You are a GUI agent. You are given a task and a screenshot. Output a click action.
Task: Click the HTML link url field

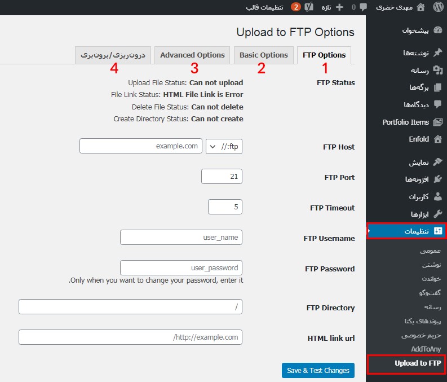131,337
